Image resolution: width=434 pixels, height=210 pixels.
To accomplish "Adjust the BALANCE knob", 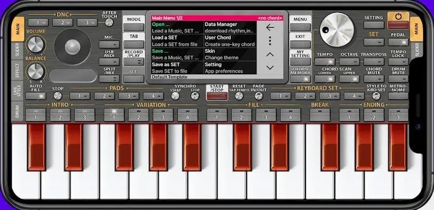I will tap(36, 71).
